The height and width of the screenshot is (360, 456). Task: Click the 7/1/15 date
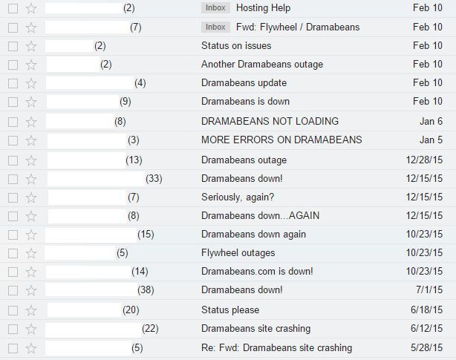pos(429,289)
